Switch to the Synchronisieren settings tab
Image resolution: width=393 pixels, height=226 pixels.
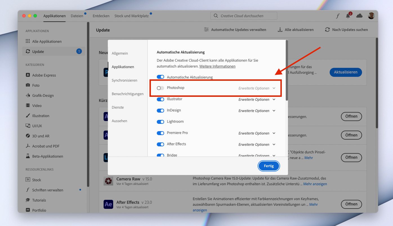124,80
